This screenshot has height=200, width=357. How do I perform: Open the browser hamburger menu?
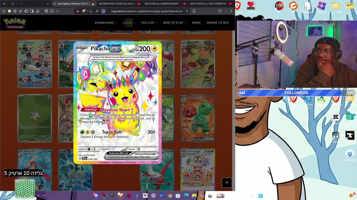(4, 11)
